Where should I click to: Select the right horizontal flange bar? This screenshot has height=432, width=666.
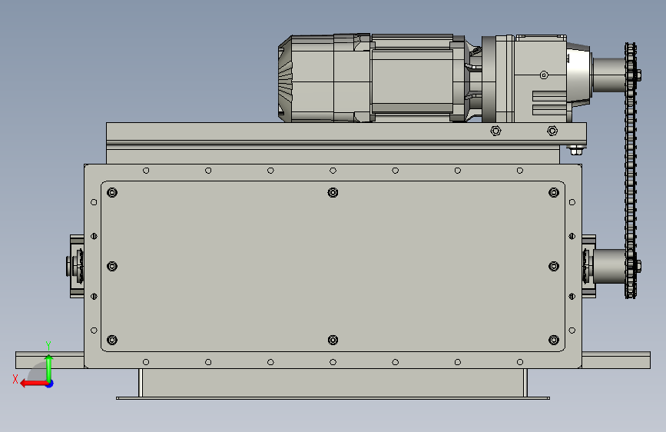(616, 361)
